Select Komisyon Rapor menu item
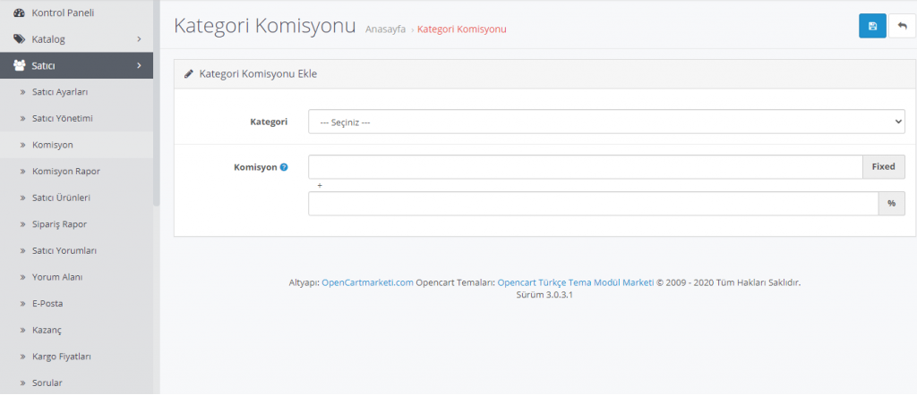Screen dimensions: 917x395 point(65,171)
